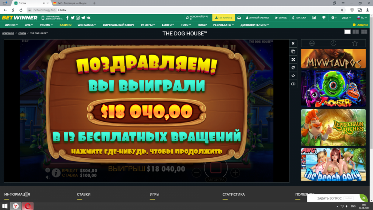Expand the settings gear dropdown
This screenshot has height=210, width=373.
click(x=334, y=18)
